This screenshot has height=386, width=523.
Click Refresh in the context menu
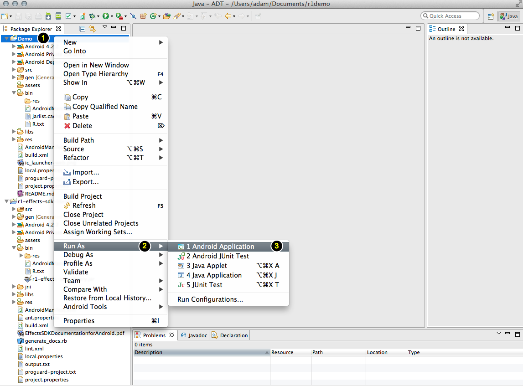[84, 206]
